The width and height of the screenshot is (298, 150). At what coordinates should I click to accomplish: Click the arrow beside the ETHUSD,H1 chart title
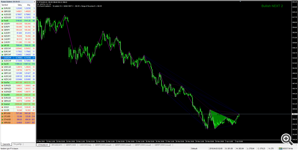(x=37, y=2)
